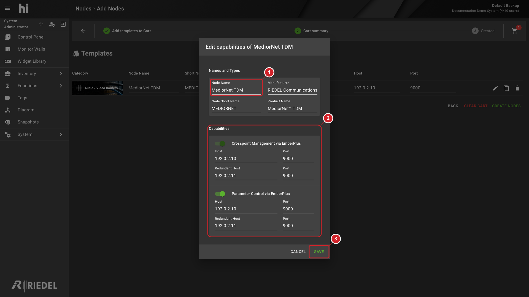Click the Nodes breadcrumb link
The height and width of the screenshot is (297, 529).
tap(83, 9)
